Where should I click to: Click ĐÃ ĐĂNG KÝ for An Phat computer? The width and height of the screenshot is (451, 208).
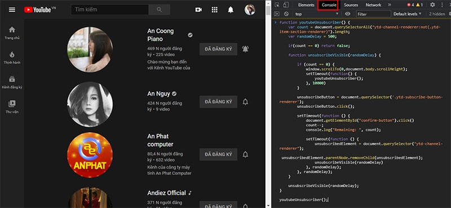point(218,155)
